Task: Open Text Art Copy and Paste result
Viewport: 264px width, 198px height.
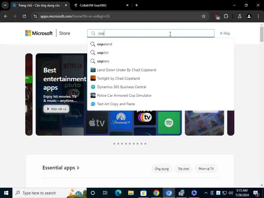Action: coord(161,104)
